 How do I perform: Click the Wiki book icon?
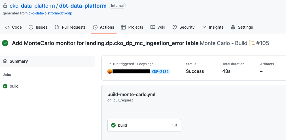(x=153, y=27)
